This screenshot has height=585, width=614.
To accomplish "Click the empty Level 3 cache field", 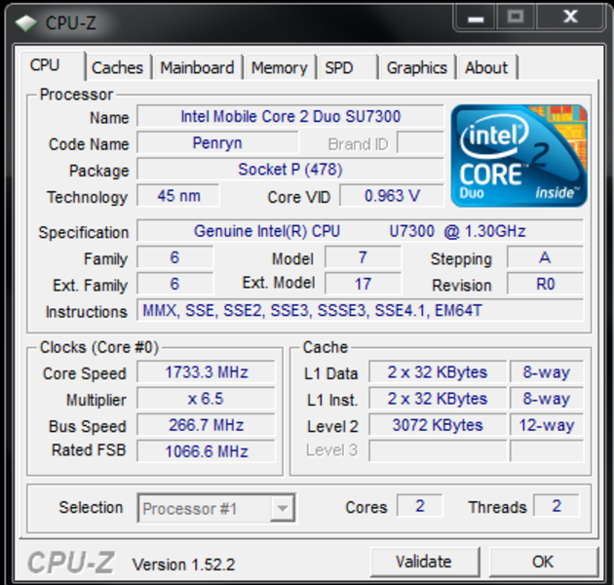I will point(438,451).
